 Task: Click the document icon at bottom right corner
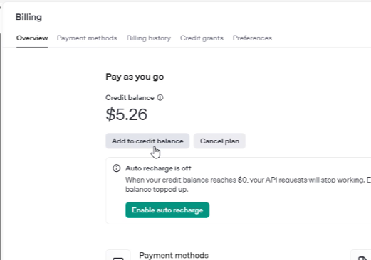point(362,256)
